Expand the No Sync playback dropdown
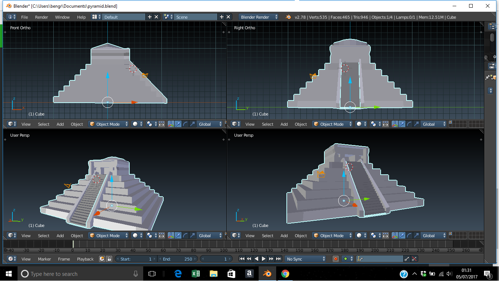This screenshot has width=499, height=281. (305, 259)
